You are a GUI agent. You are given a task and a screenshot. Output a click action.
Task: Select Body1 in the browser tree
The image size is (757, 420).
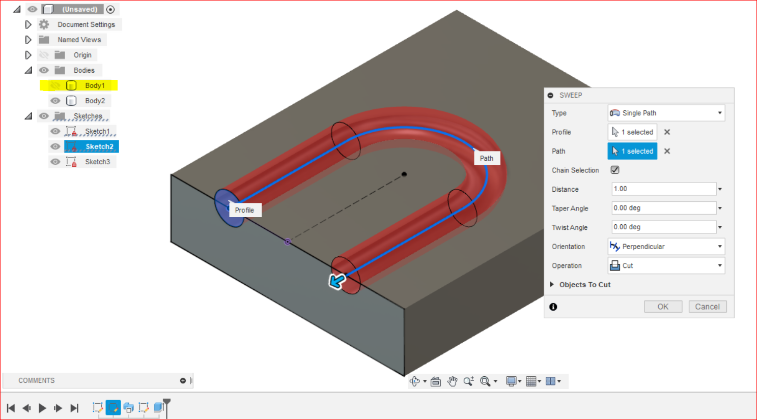[x=95, y=85]
